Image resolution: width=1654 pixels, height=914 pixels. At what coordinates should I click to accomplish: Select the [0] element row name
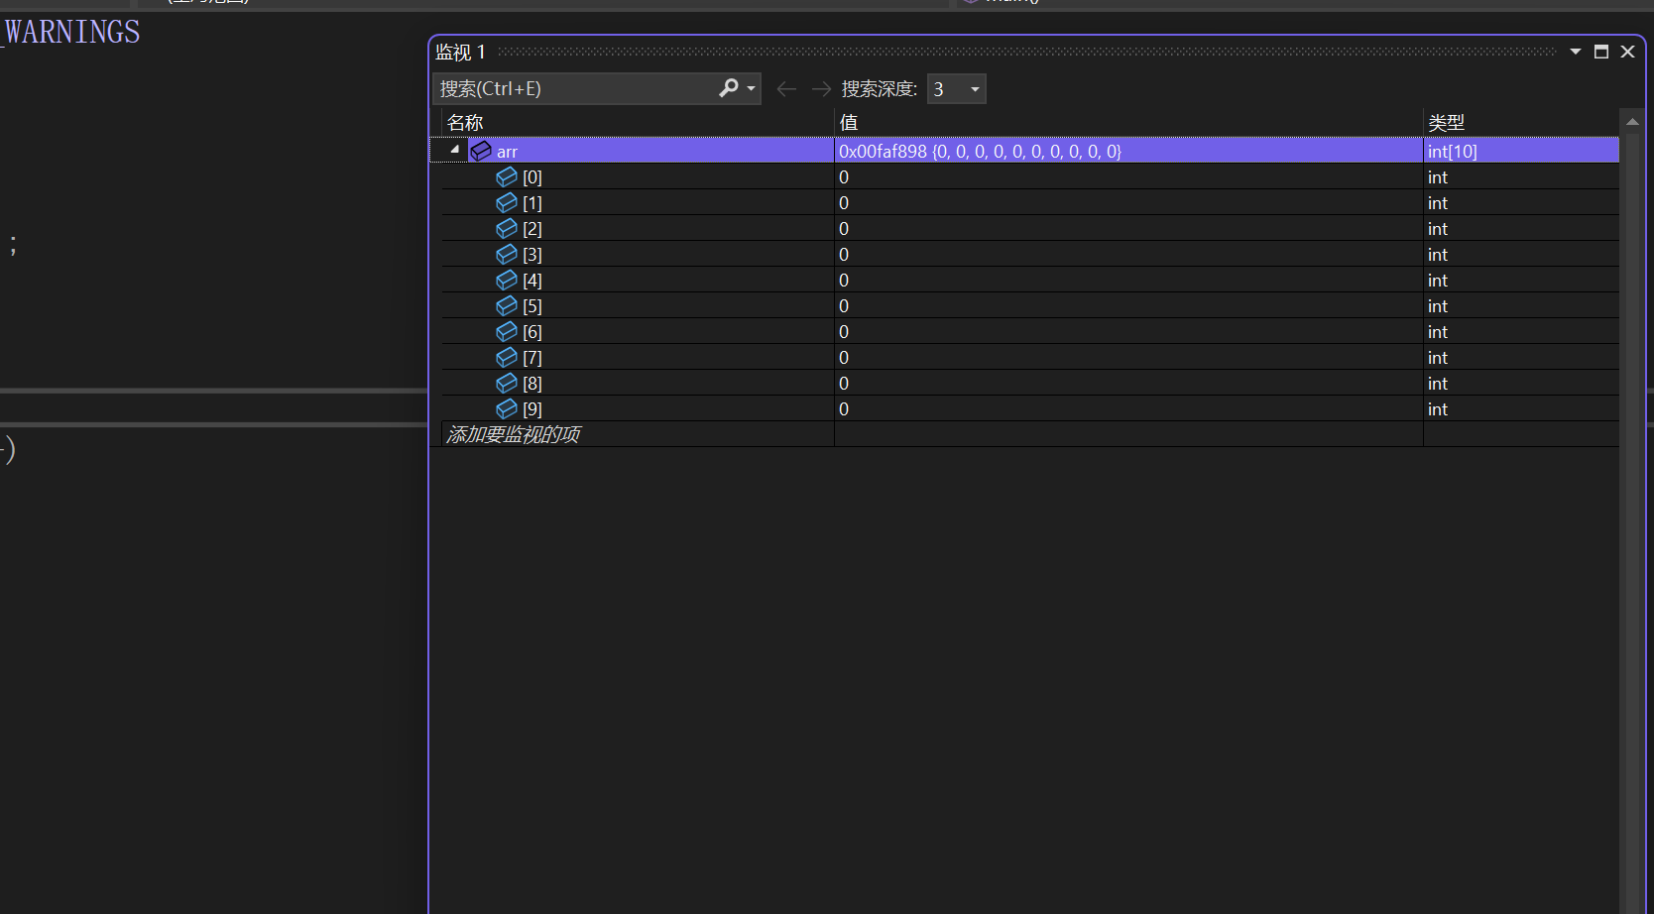532,177
